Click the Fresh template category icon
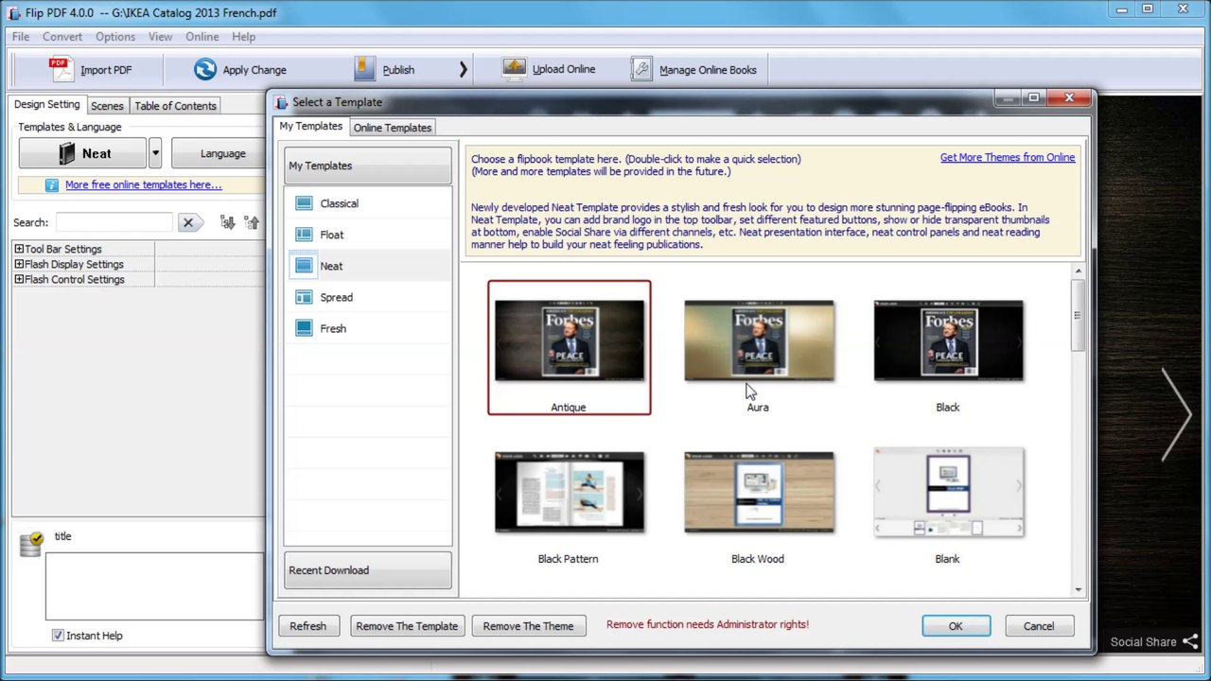 (x=304, y=328)
